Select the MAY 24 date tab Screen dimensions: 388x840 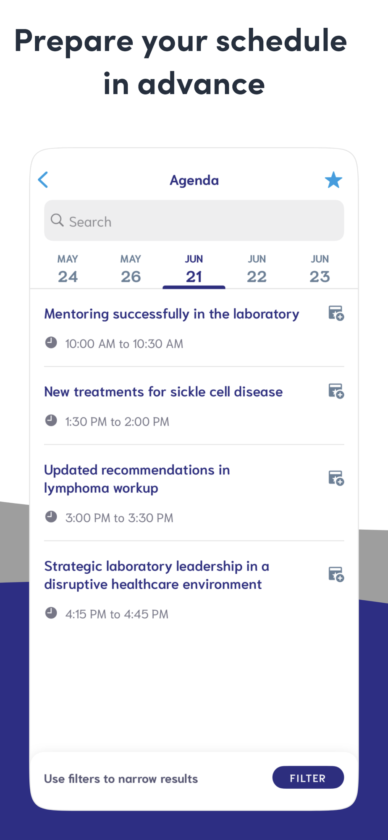coord(68,270)
